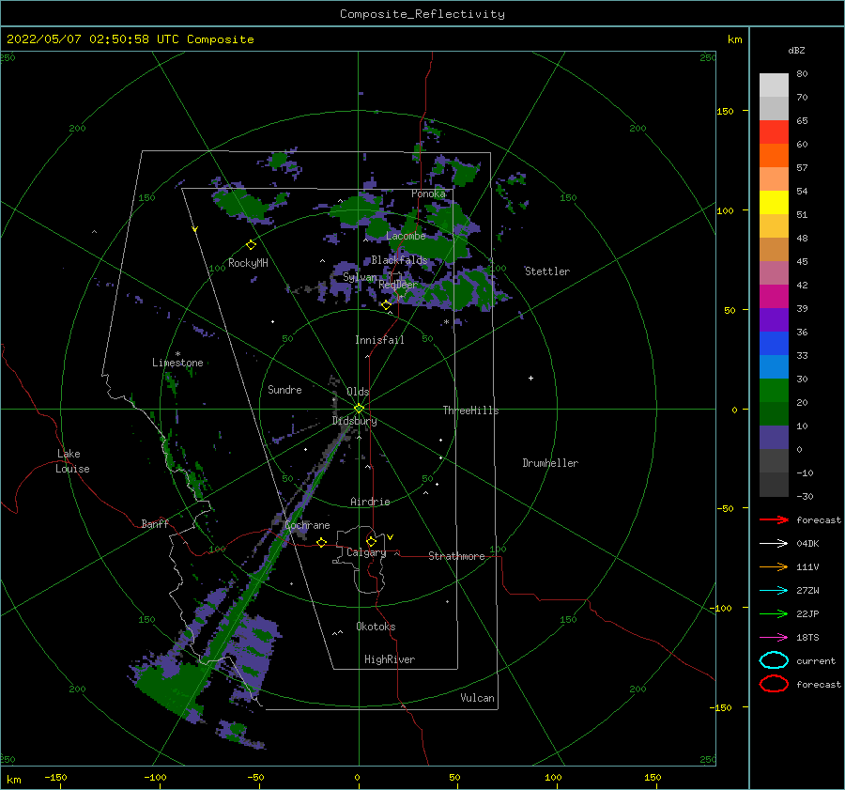
Task: Click the RockyMH label
Action: [x=248, y=263]
